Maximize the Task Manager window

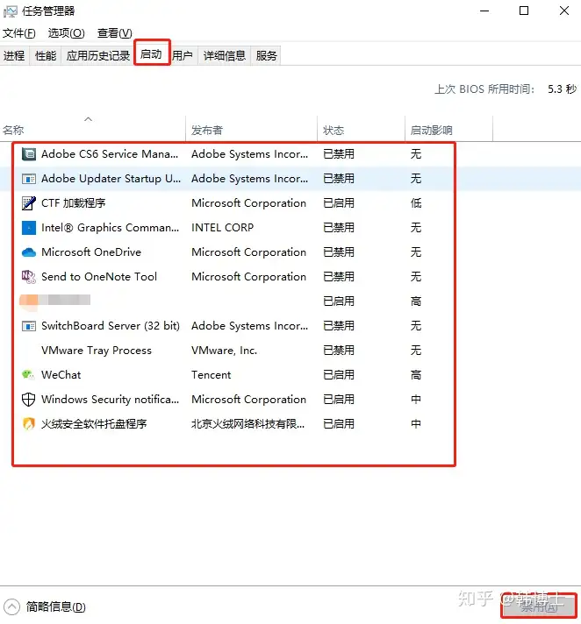click(524, 11)
